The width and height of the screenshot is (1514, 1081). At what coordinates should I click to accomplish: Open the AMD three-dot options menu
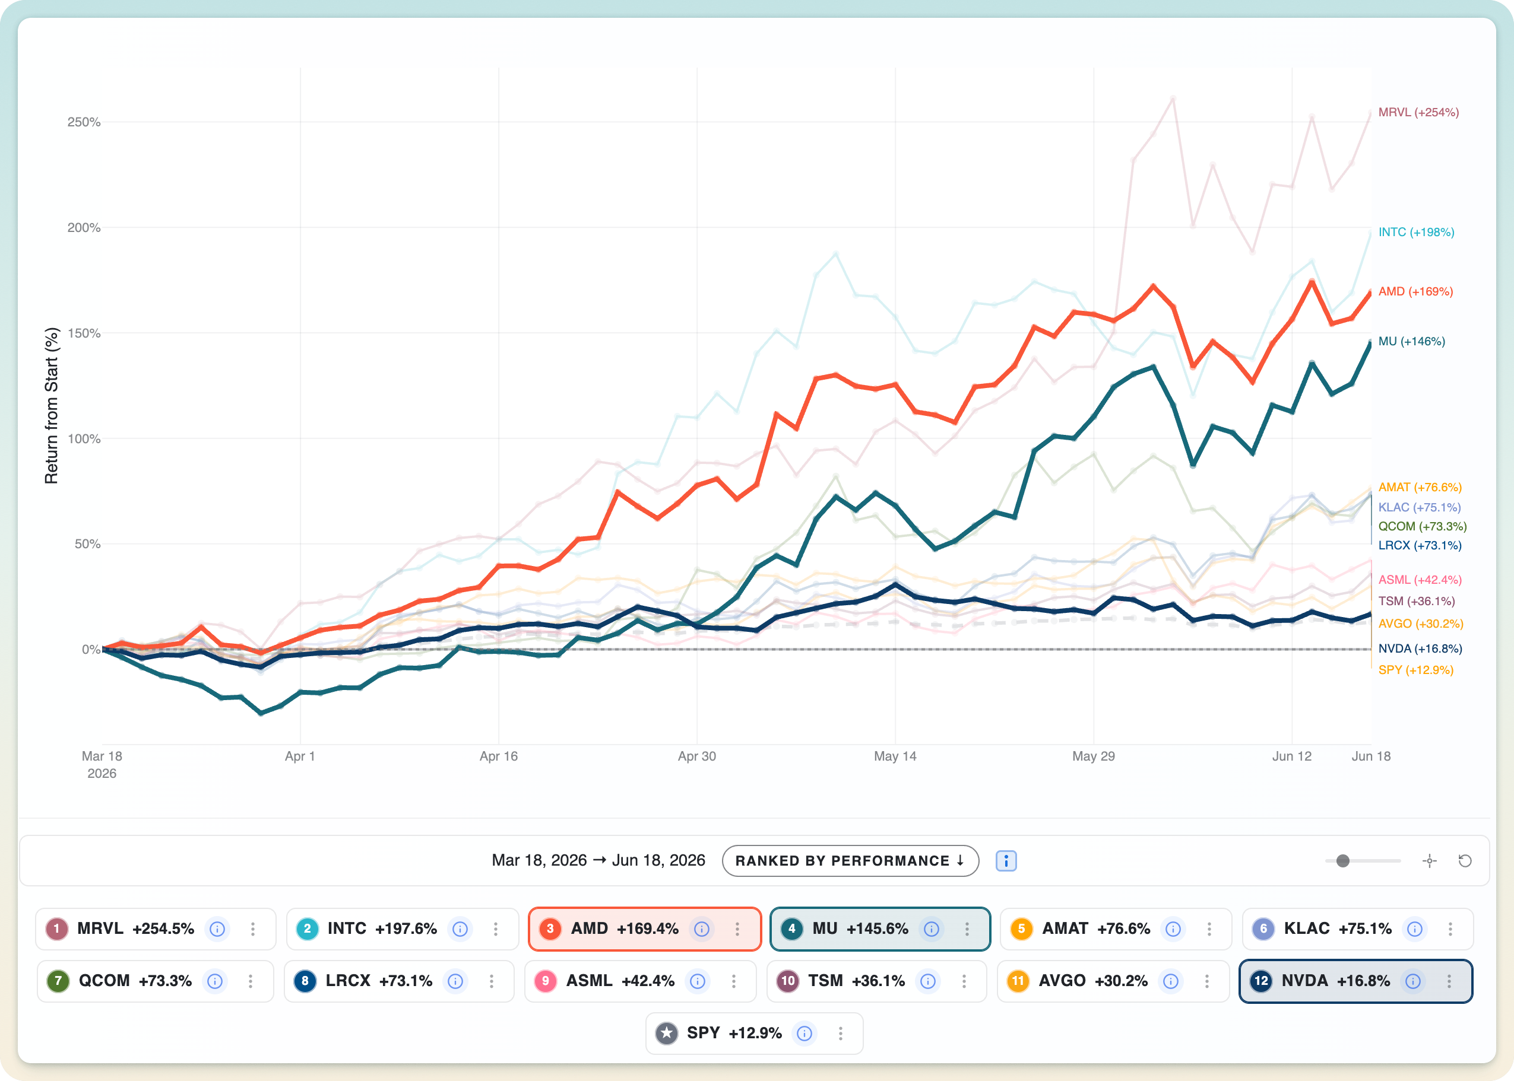(x=737, y=929)
